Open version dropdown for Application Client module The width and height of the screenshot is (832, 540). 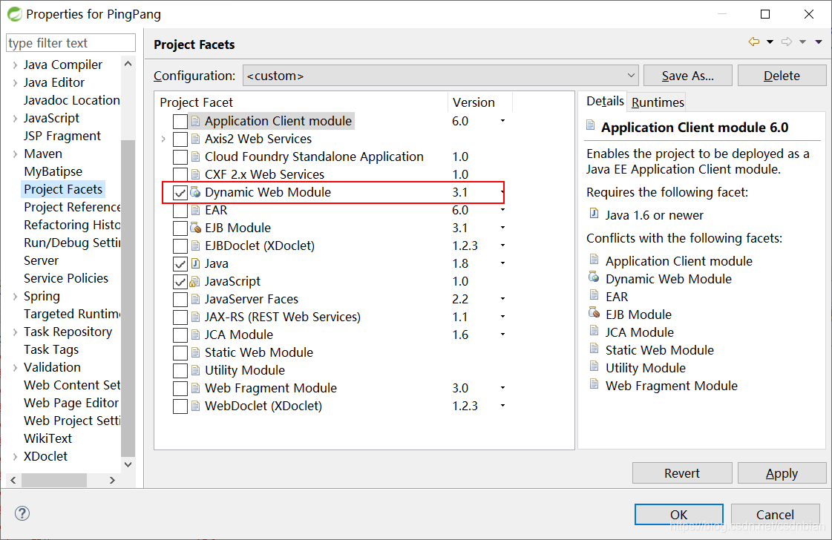pos(502,121)
